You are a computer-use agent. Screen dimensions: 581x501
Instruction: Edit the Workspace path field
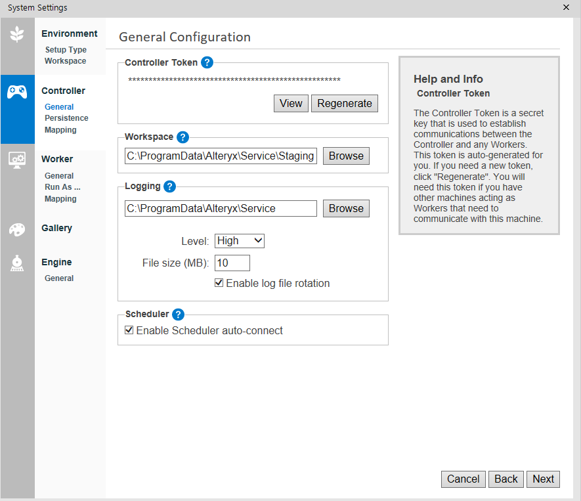(221, 156)
